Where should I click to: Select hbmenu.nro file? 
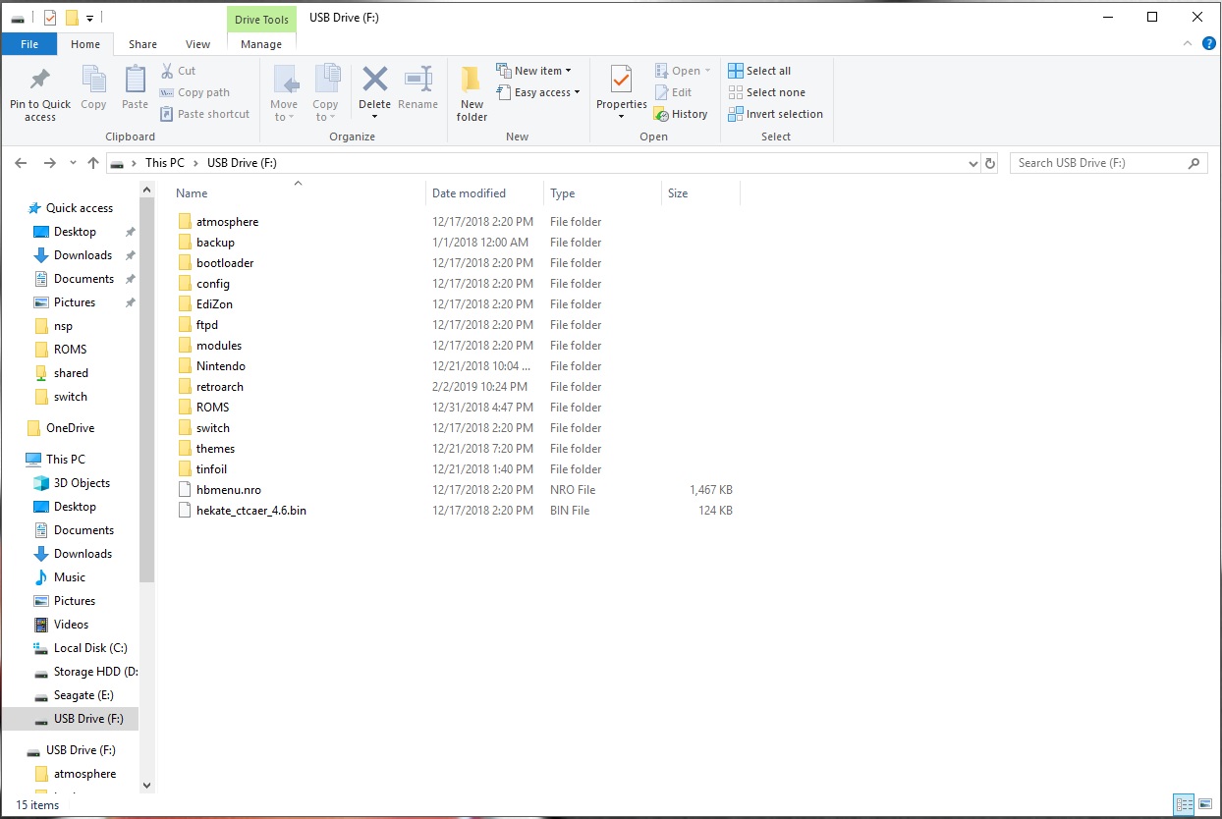point(229,490)
